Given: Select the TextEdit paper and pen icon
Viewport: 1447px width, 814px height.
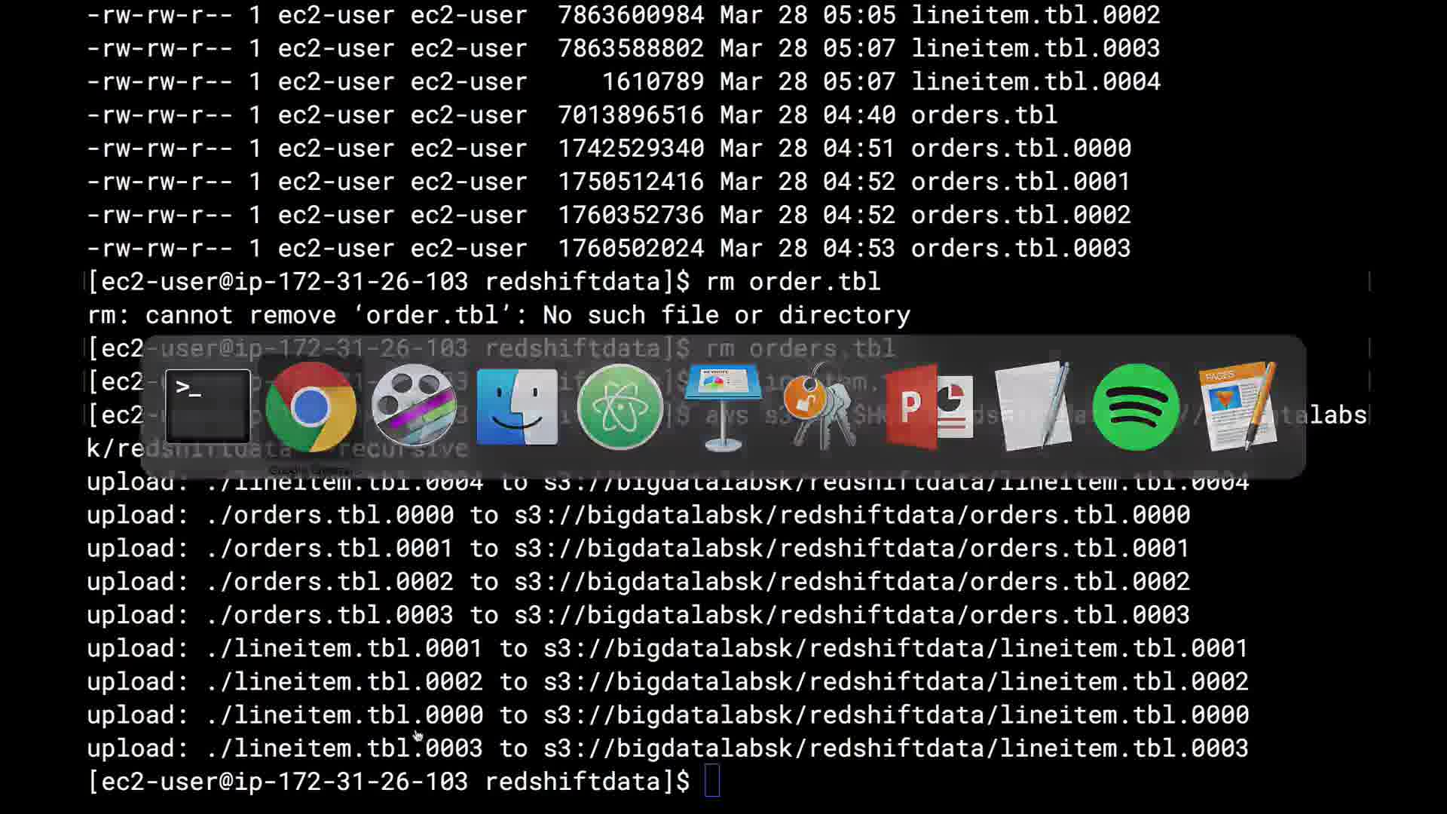Looking at the screenshot, I should click(1032, 406).
